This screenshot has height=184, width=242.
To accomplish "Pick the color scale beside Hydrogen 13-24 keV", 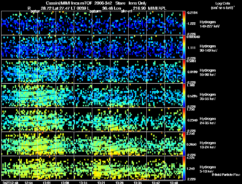I will point(184,144).
